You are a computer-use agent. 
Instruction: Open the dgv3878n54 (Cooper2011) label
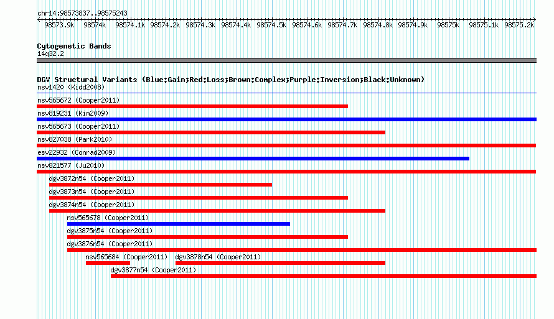click(x=218, y=257)
